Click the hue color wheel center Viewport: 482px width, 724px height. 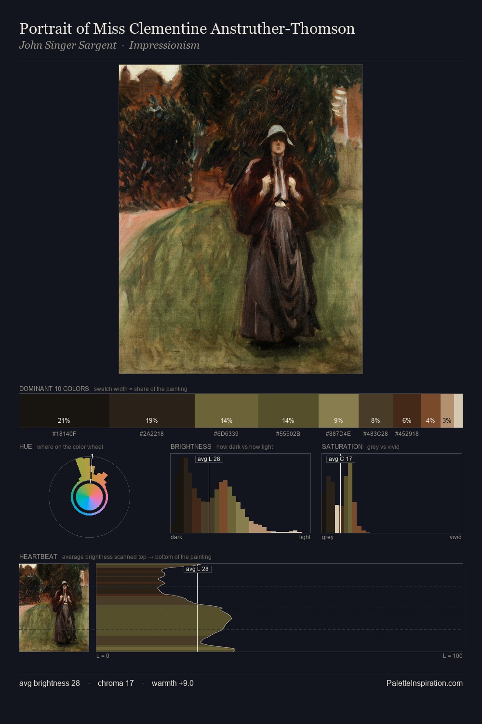pyautogui.click(x=89, y=497)
